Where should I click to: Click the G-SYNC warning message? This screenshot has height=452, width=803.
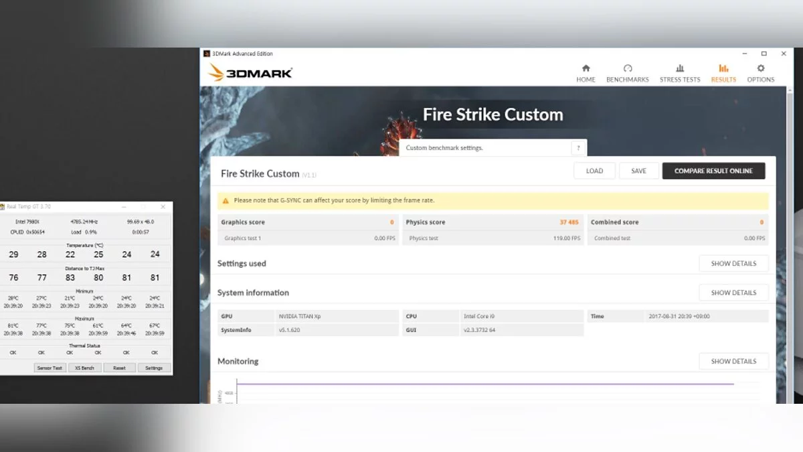(x=334, y=200)
